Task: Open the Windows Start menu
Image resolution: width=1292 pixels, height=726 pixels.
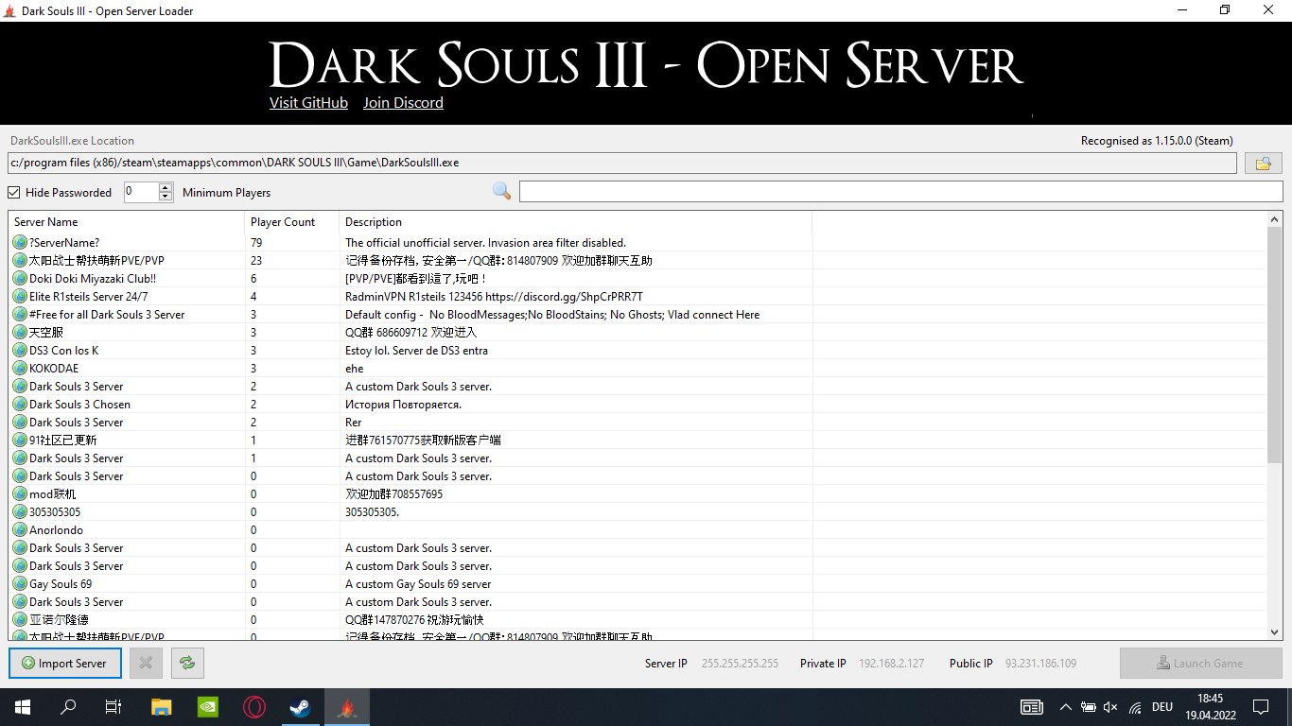Action: click(x=22, y=707)
